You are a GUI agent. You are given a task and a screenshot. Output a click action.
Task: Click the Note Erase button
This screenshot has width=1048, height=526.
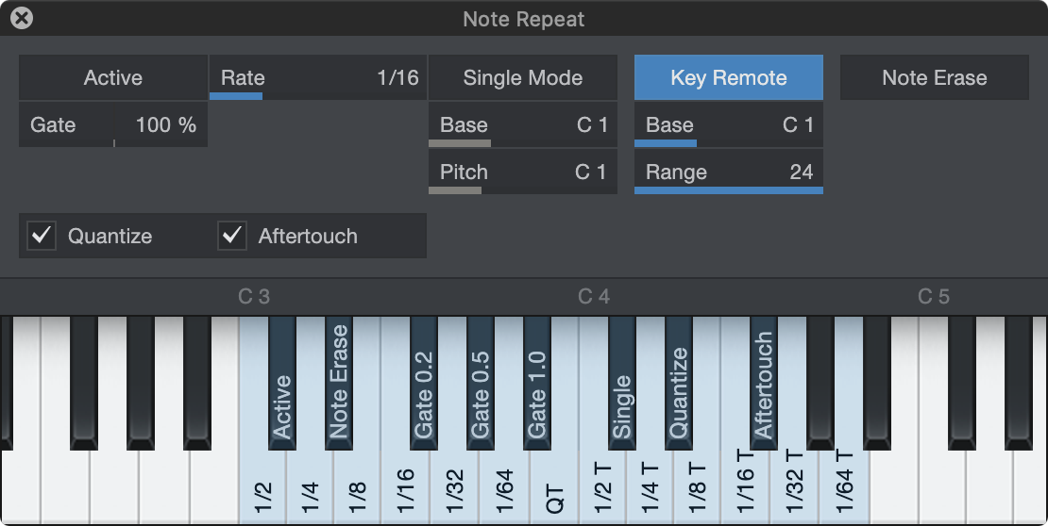[935, 77]
